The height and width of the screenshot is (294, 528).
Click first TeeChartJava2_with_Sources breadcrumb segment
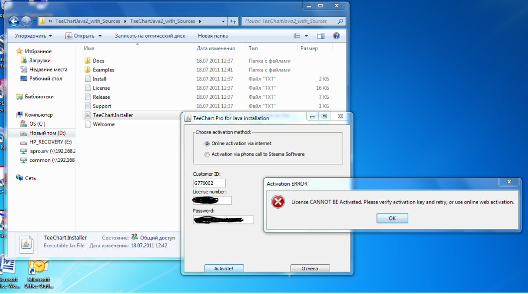pos(88,21)
